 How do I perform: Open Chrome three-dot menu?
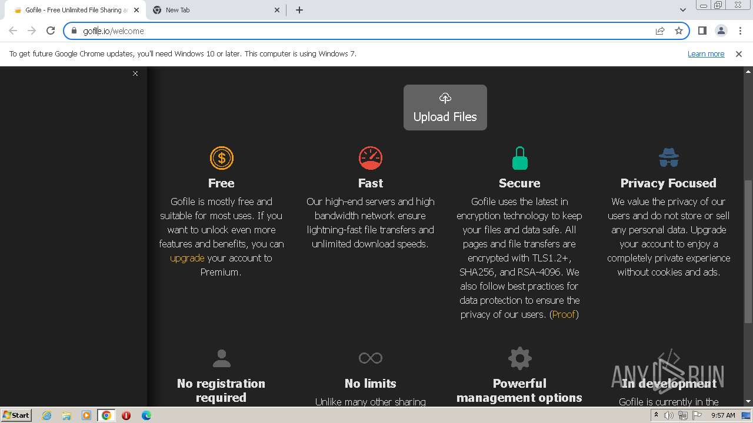point(740,31)
